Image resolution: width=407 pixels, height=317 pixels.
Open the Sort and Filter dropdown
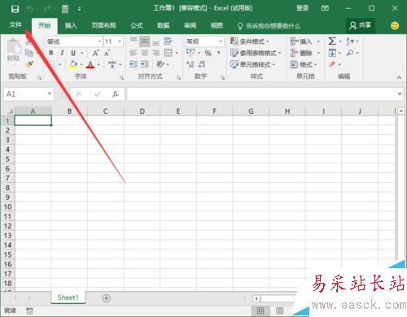click(352, 41)
